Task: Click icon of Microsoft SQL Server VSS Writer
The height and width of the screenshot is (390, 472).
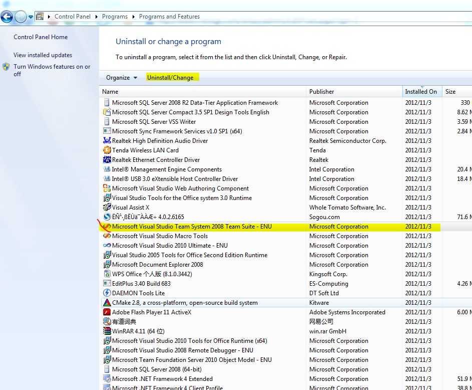Action: click(x=107, y=122)
